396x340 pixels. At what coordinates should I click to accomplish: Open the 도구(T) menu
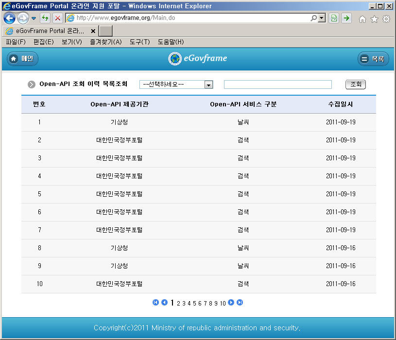(139, 42)
